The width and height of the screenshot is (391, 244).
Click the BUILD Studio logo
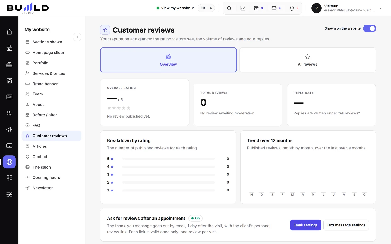[28, 8]
